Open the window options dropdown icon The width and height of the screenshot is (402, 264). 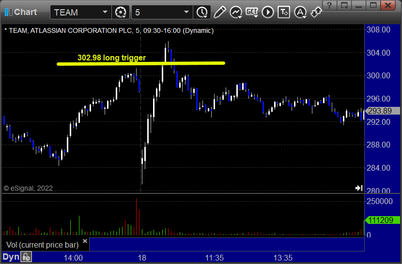pos(344,5)
